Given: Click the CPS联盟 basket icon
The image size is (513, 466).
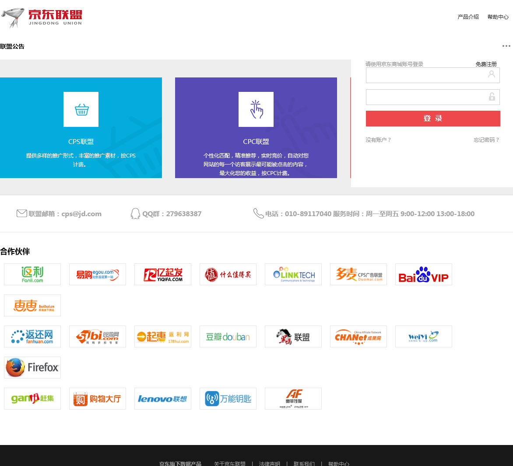Looking at the screenshot, I should pyautogui.click(x=81, y=109).
